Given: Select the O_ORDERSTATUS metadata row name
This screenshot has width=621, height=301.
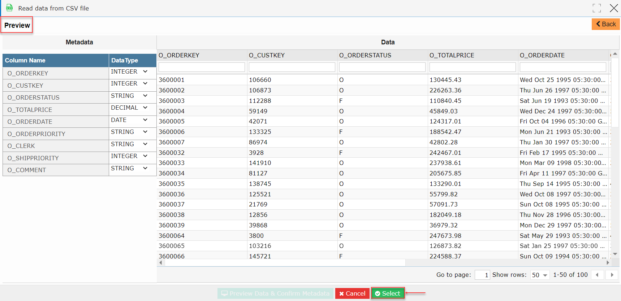Looking at the screenshot, I should click(33, 97).
